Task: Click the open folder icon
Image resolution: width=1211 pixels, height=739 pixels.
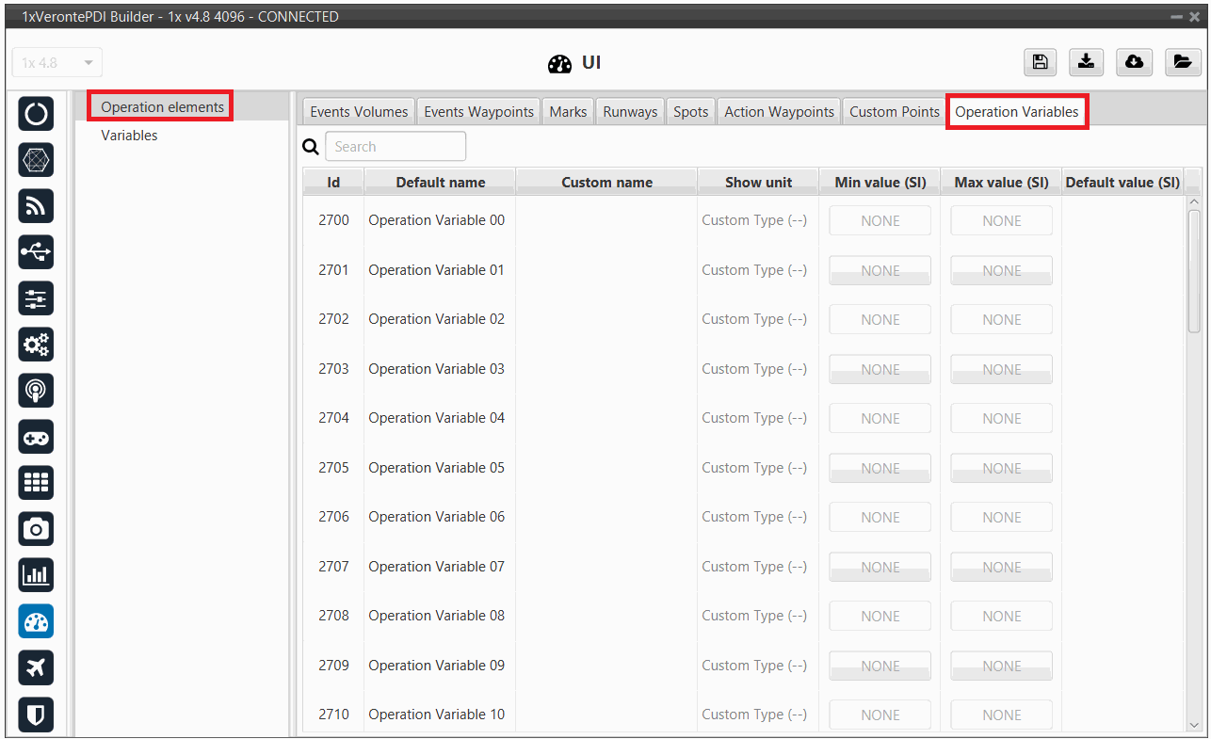Action: coord(1182,62)
